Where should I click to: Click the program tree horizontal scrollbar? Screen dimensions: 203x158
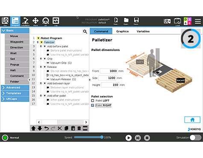point(62,122)
